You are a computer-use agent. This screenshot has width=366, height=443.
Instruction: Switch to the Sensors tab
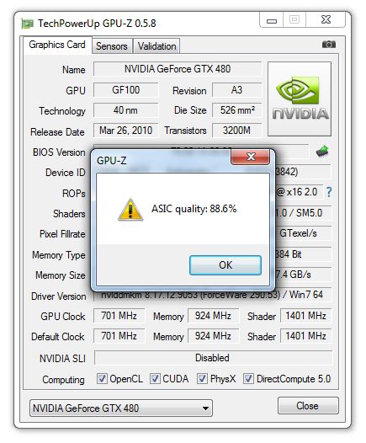[x=112, y=46]
